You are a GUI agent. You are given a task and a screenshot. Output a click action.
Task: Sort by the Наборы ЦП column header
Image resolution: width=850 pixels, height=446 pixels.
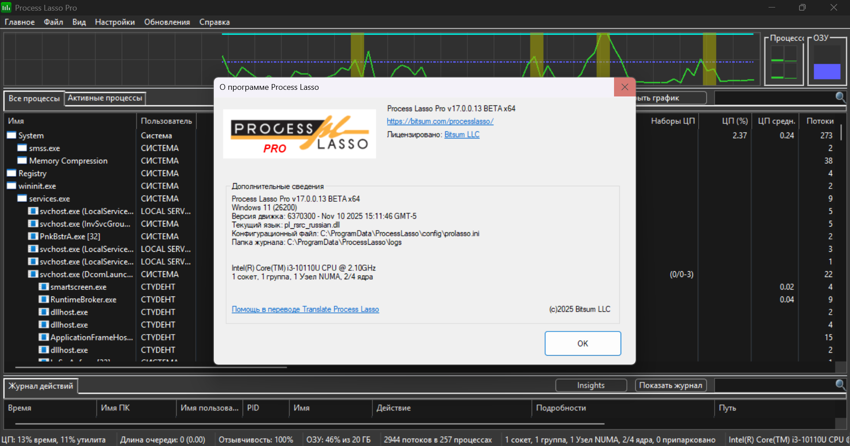(x=672, y=121)
